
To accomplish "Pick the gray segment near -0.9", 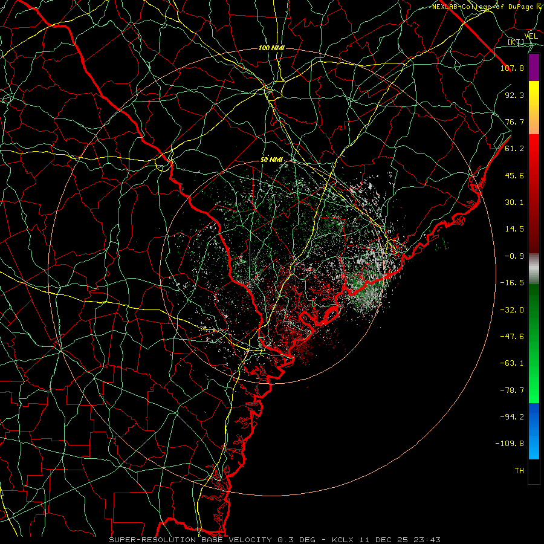I will (x=534, y=267).
